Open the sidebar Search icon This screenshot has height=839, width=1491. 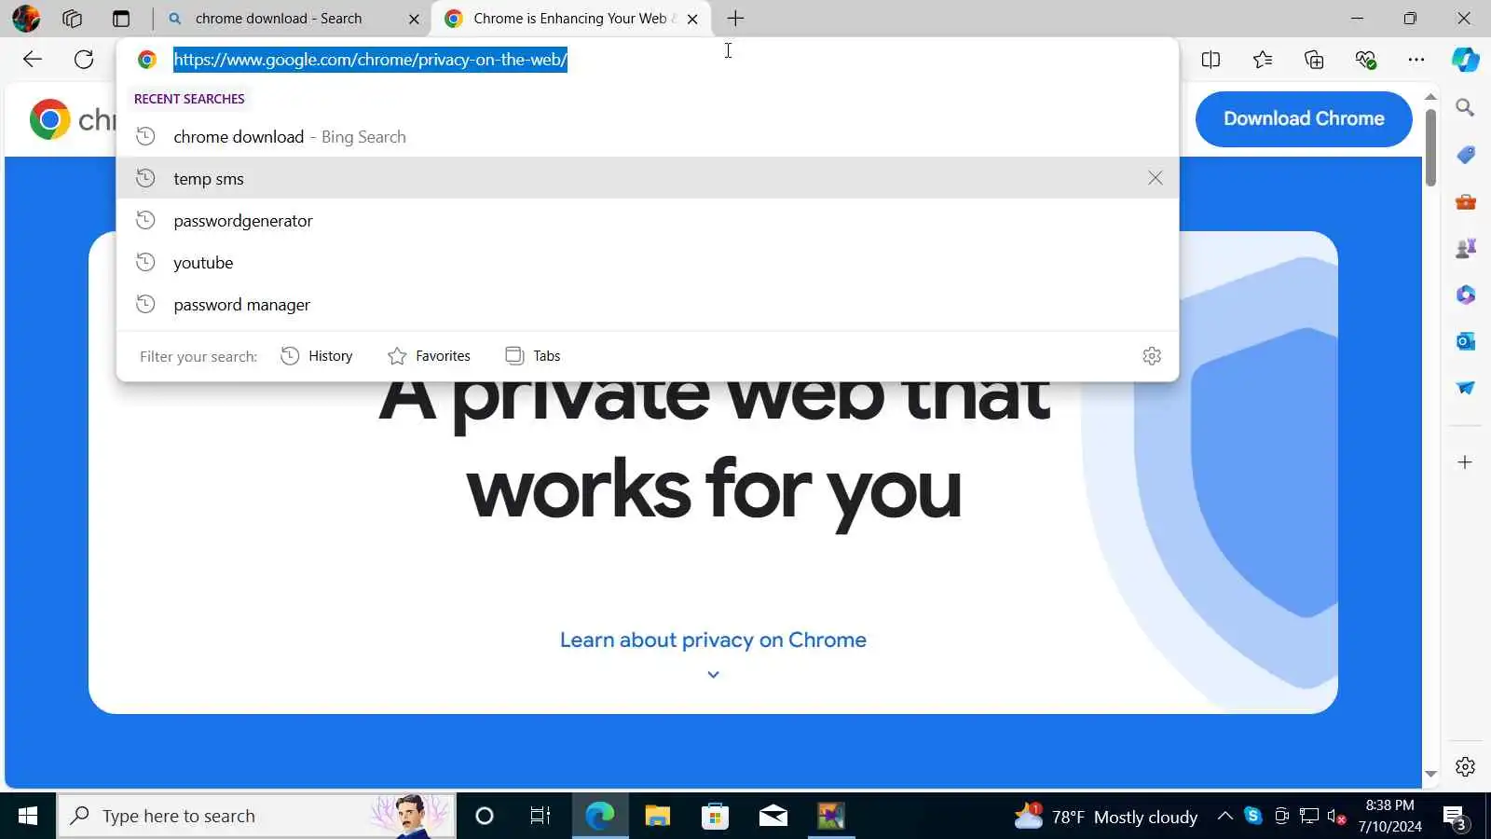[x=1465, y=108]
